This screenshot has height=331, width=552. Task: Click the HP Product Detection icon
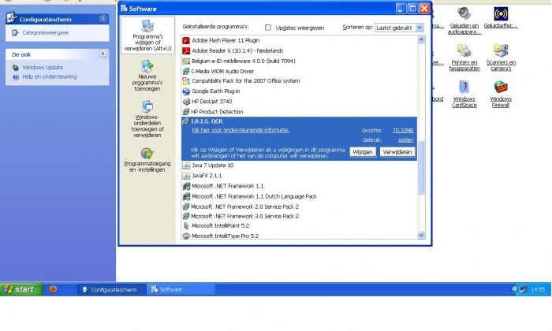[186, 112]
